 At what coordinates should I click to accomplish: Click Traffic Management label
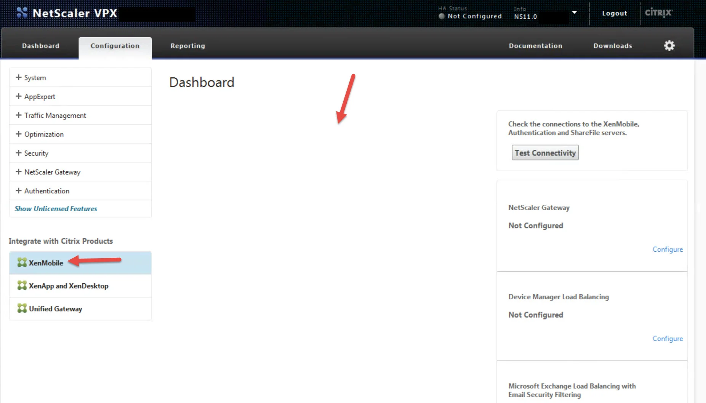(55, 116)
